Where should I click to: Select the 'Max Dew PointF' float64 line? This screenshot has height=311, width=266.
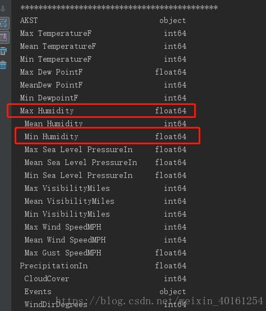click(x=103, y=72)
